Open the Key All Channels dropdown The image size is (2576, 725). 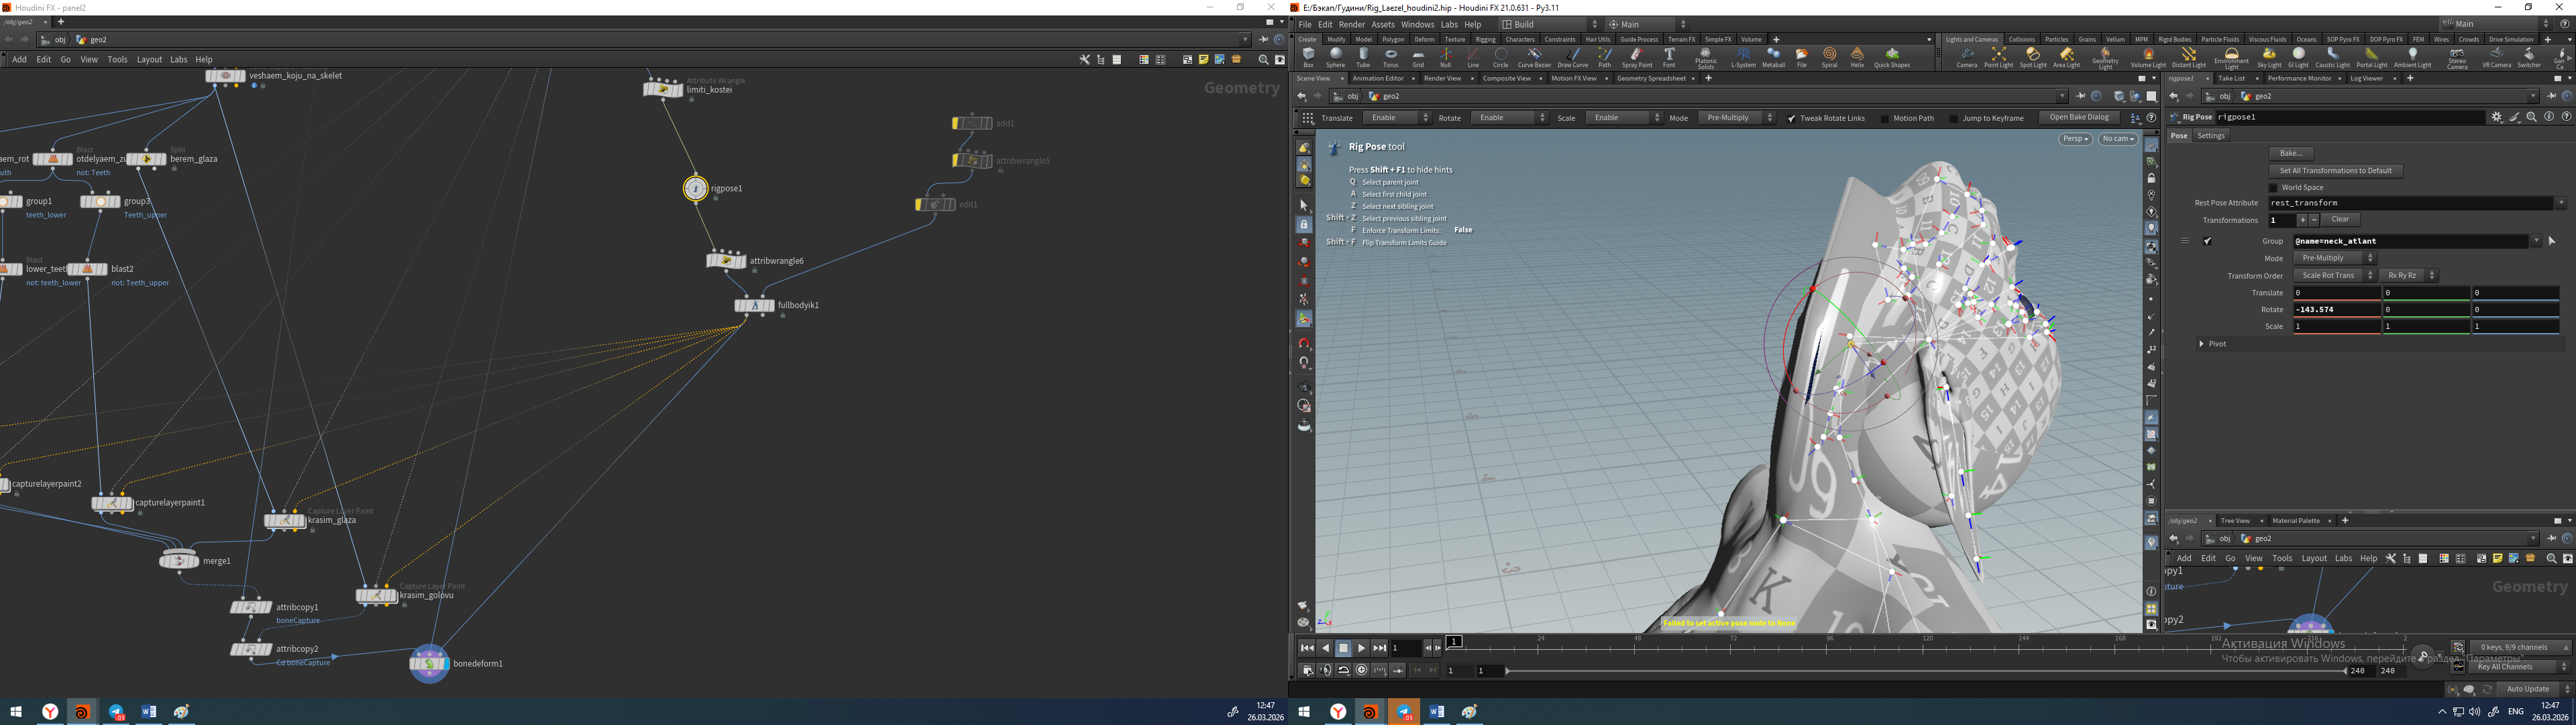(2519, 667)
